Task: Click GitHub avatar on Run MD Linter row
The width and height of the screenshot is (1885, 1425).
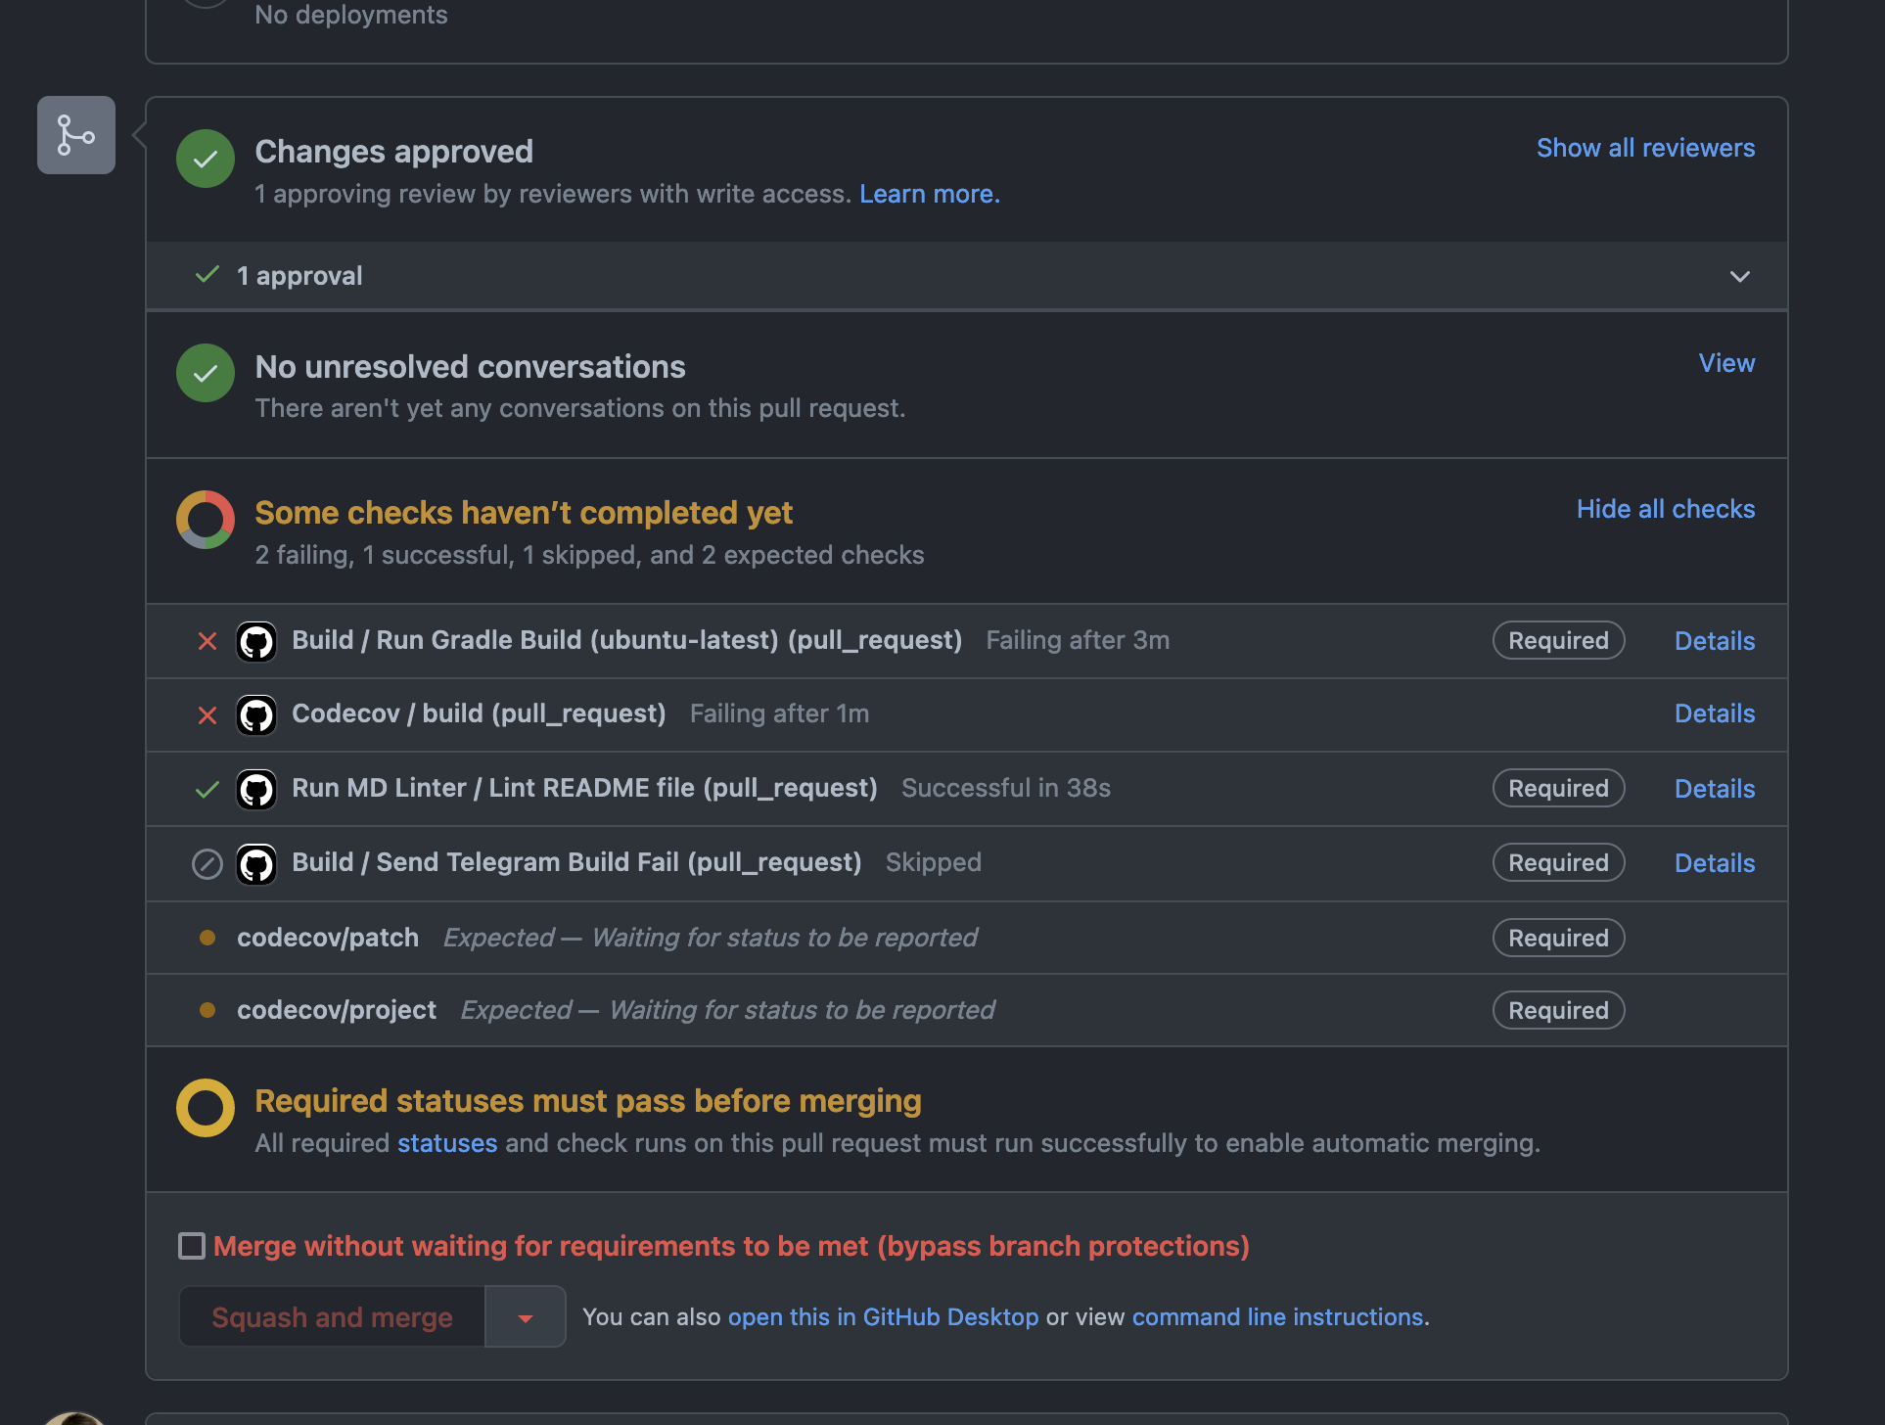Action: (256, 789)
